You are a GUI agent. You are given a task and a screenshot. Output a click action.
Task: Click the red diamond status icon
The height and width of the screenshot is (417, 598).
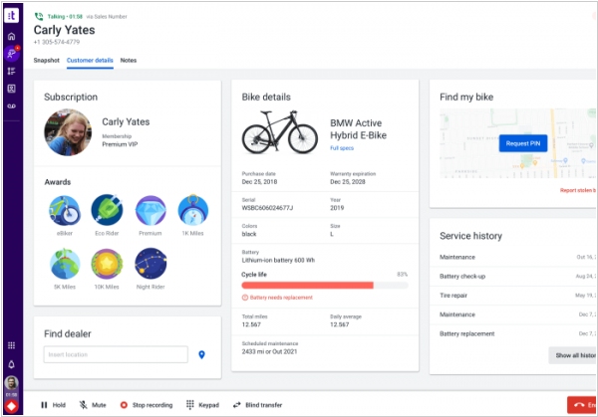tap(11, 406)
